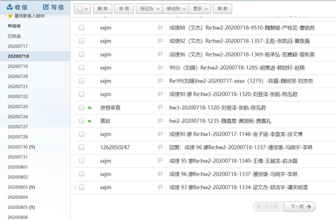Screen dimensions: 336x220
Task: Flag the email 99分 hw2-20200718-1285
Action: 160,68
